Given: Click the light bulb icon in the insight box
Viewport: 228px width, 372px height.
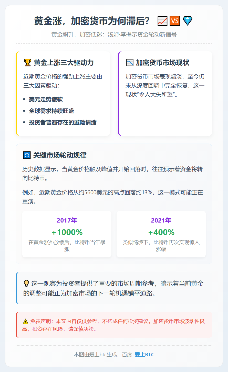Looking at the screenshot, I should click(x=26, y=284).
